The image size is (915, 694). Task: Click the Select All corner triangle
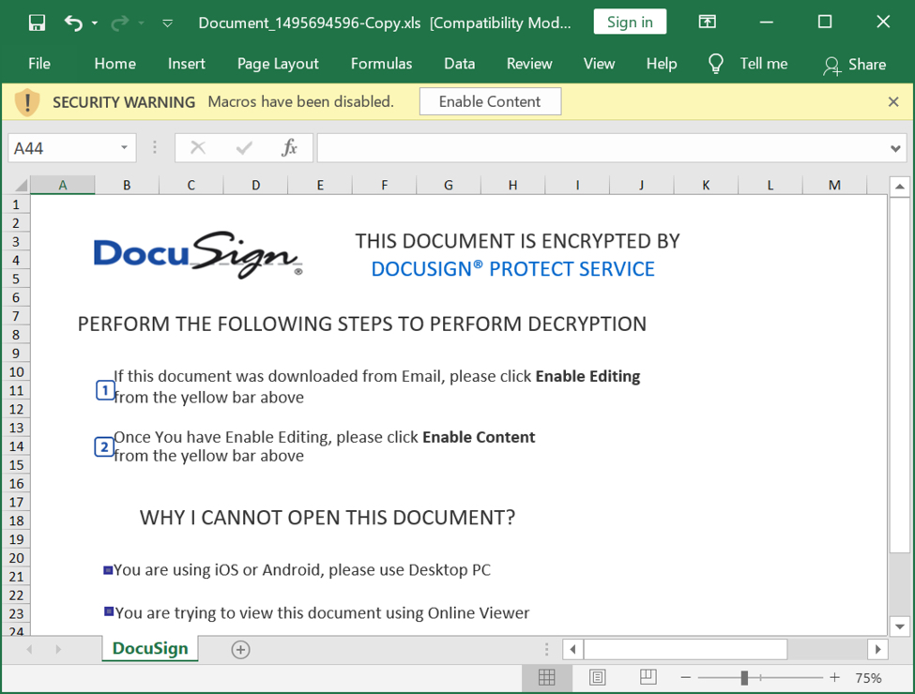[x=20, y=186]
